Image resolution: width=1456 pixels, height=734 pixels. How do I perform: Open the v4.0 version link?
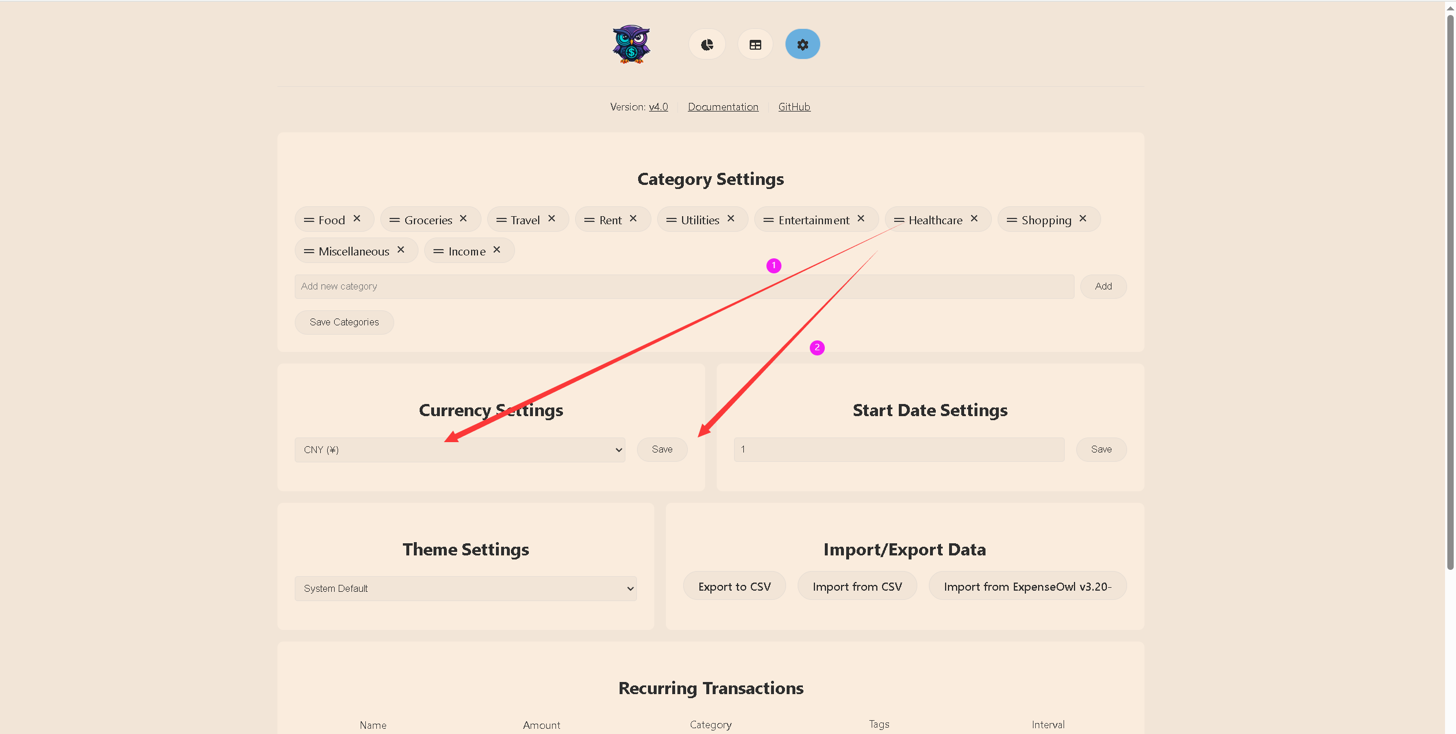658,107
